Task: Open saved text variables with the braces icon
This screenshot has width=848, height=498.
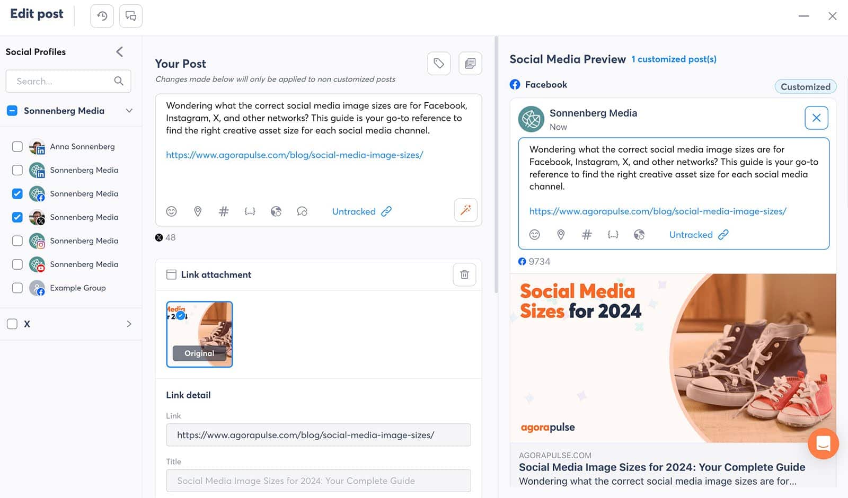Action: [250, 211]
